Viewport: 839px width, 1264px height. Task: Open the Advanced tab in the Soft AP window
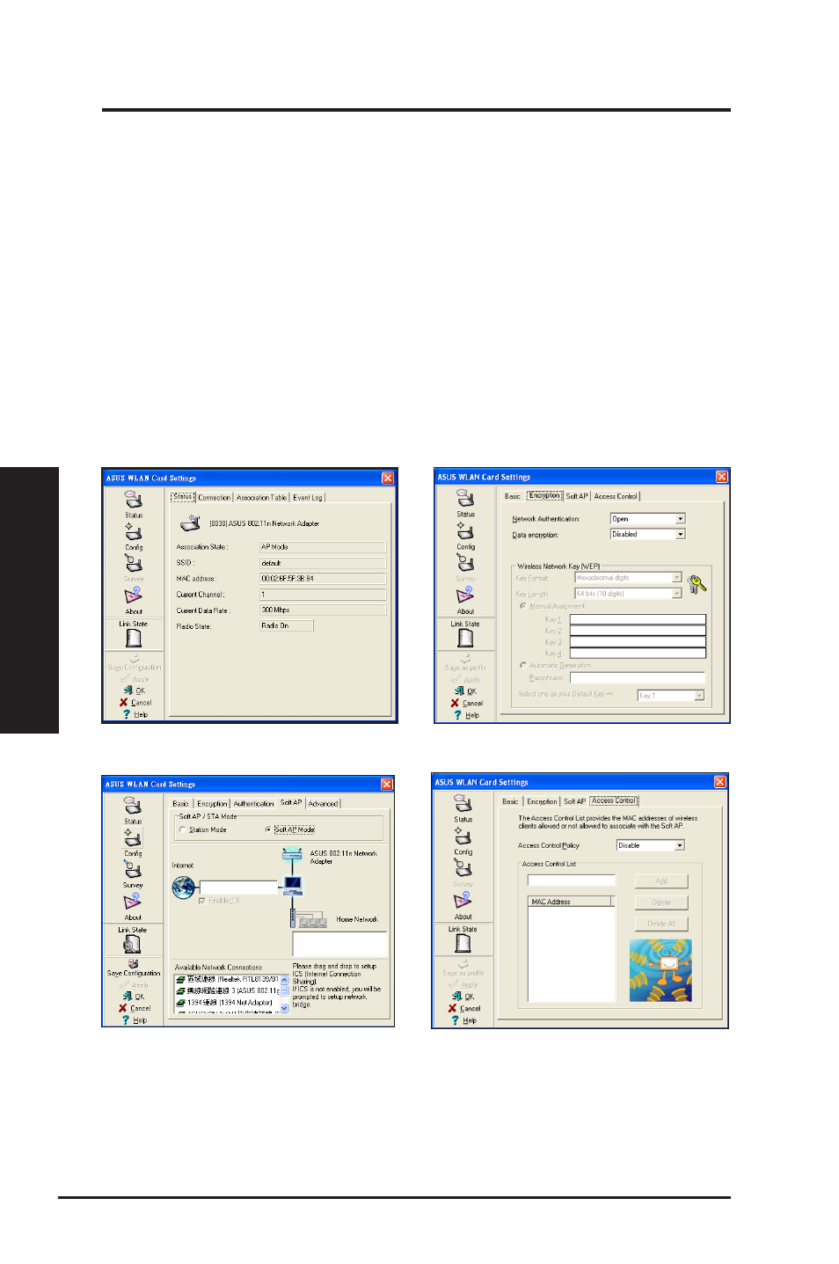click(x=323, y=804)
